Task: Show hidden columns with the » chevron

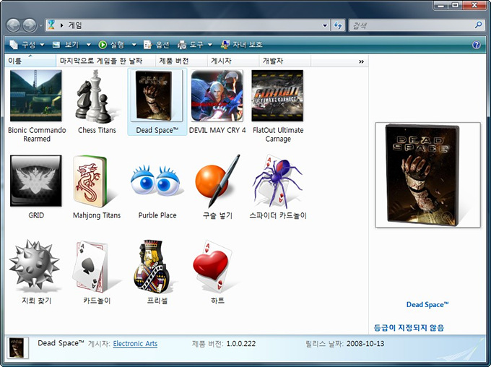Action: [361, 61]
